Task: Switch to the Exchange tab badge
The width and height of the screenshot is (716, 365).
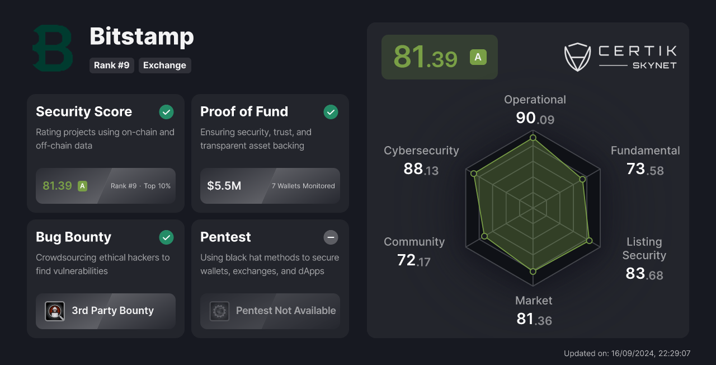Action: [164, 65]
